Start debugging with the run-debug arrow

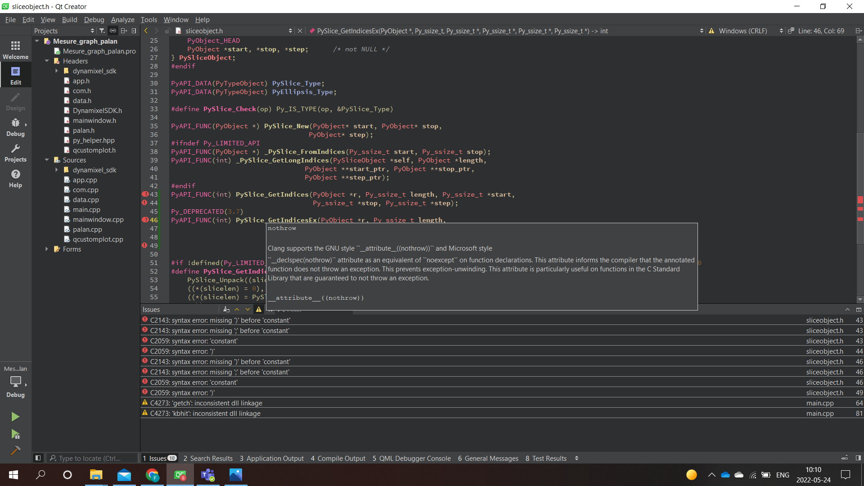(x=15, y=434)
